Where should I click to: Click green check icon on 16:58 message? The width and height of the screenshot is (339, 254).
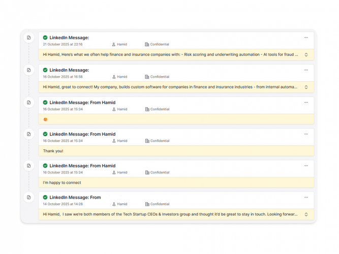[45, 70]
